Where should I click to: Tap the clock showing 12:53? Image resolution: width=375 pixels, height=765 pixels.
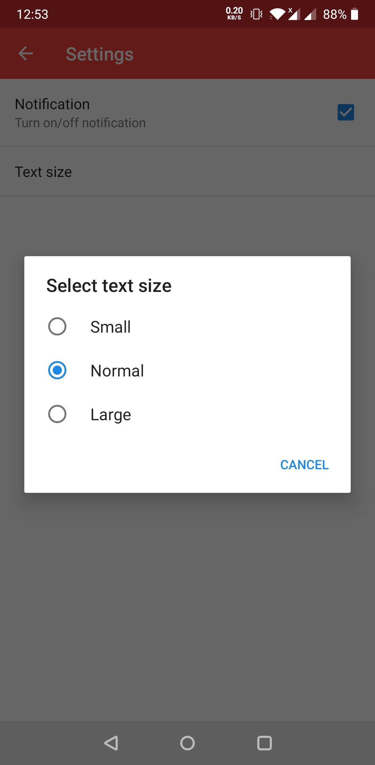[x=32, y=14]
